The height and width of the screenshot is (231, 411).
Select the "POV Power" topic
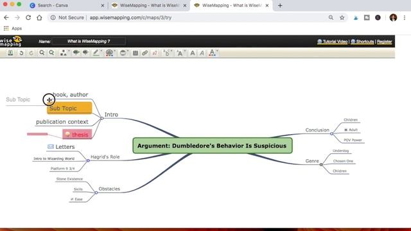[353, 140]
